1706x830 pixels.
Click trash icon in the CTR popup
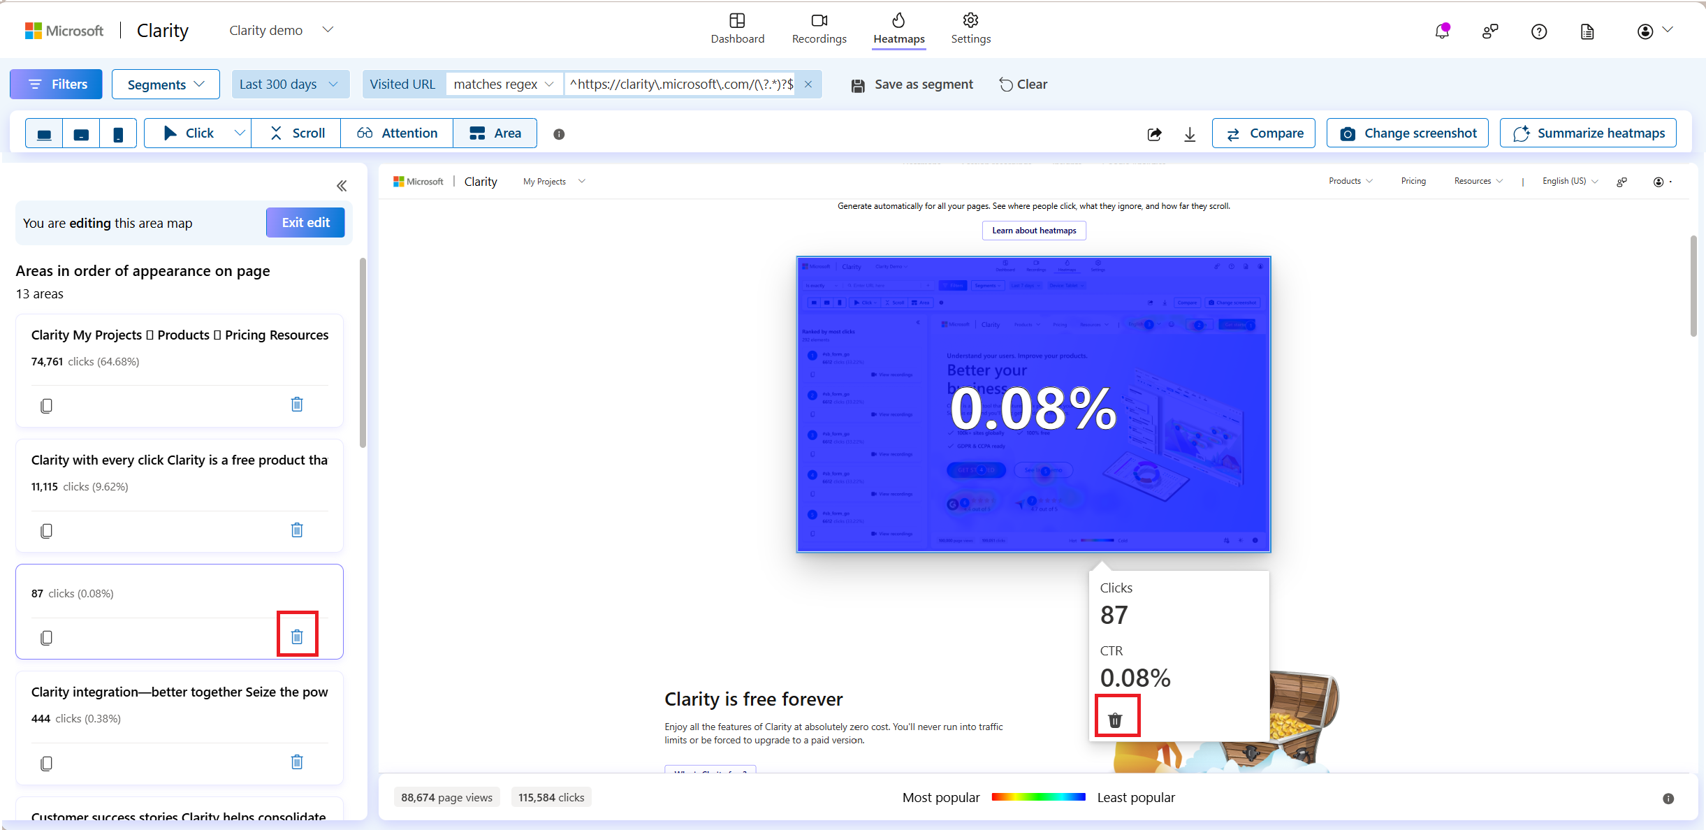pos(1116,720)
